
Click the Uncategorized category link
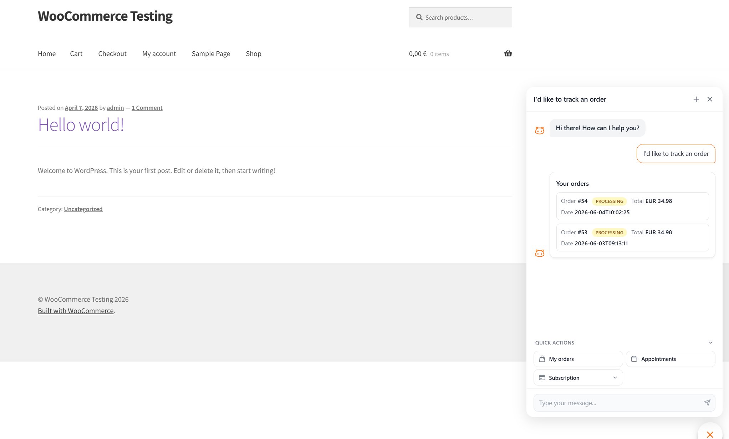point(83,209)
